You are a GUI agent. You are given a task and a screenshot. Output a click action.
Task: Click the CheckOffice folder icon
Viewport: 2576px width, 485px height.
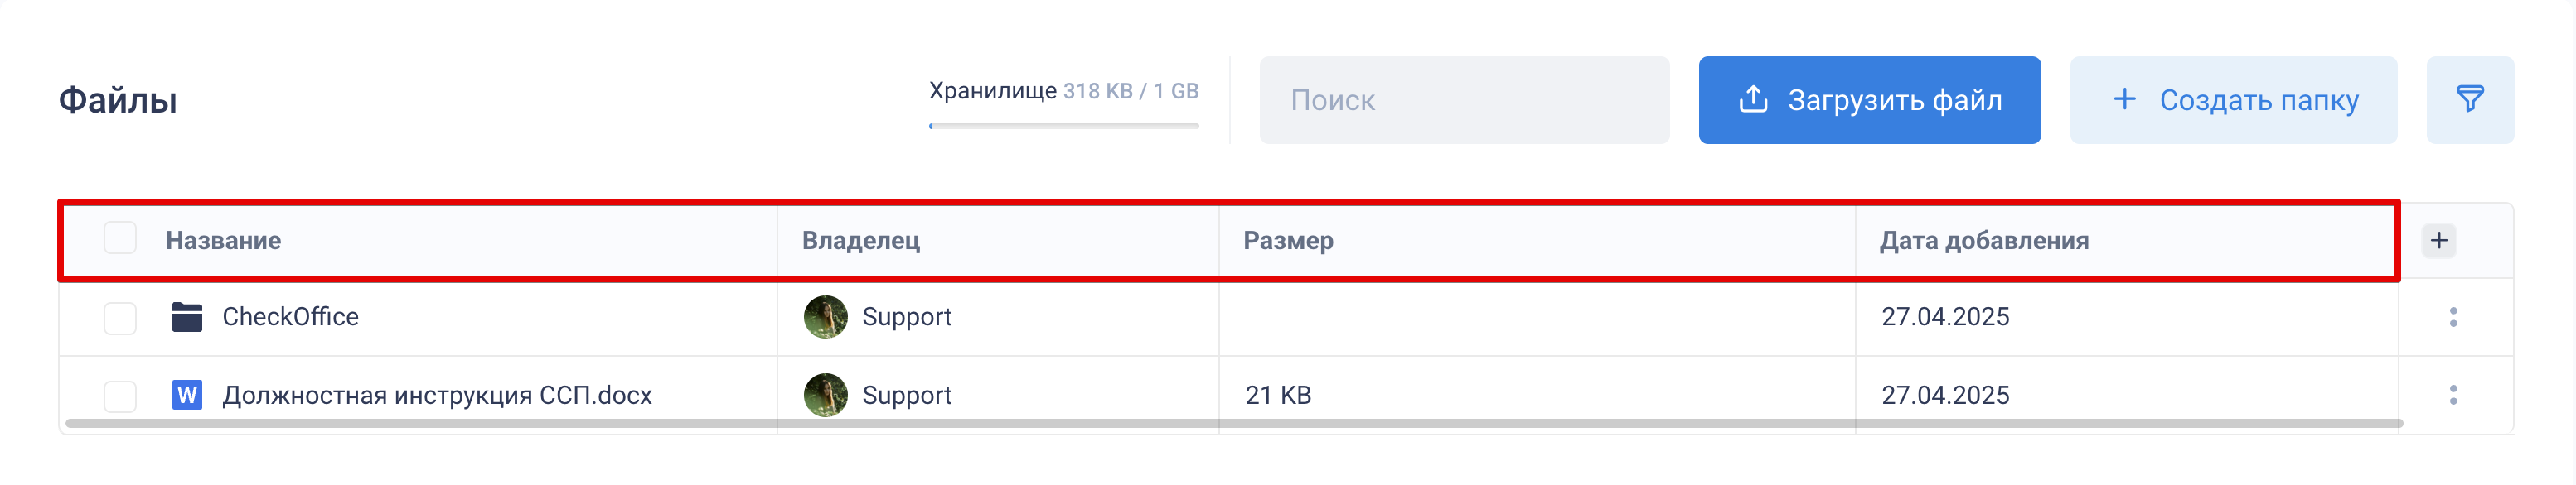click(x=187, y=317)
